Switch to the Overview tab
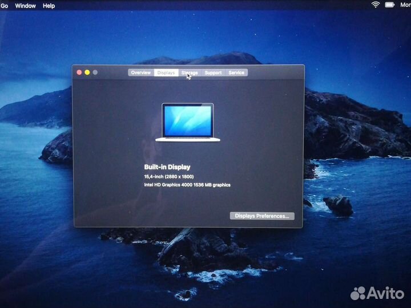The width and height of the screenshot is (411, 308). click(x=141, y=72)
